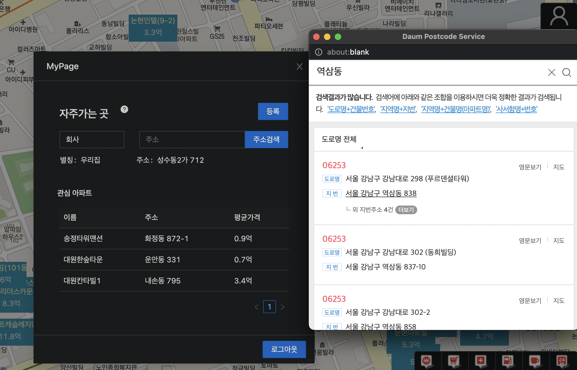Click the '사서함명+번호' search tip link
This screenshot has width=577, height=370.
click(x=516, y=109)
